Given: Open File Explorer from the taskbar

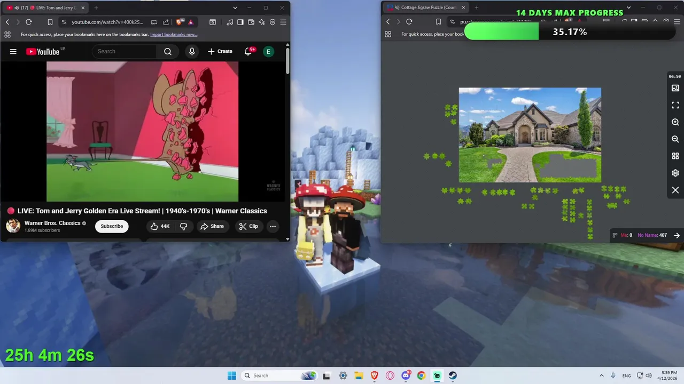Looking at the screenshot, I should click(359, 375).
